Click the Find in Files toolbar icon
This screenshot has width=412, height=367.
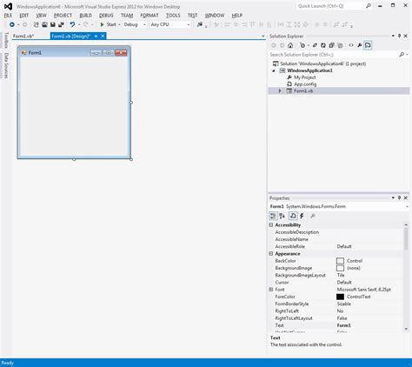pyautogui.click(x=200, y=24)
